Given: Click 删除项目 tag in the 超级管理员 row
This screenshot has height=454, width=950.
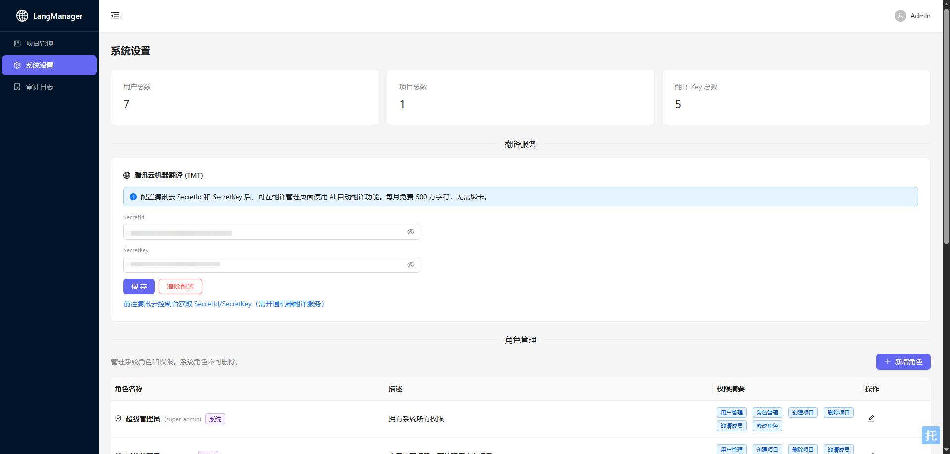Looking at the screenshot, I should (839, 413).
